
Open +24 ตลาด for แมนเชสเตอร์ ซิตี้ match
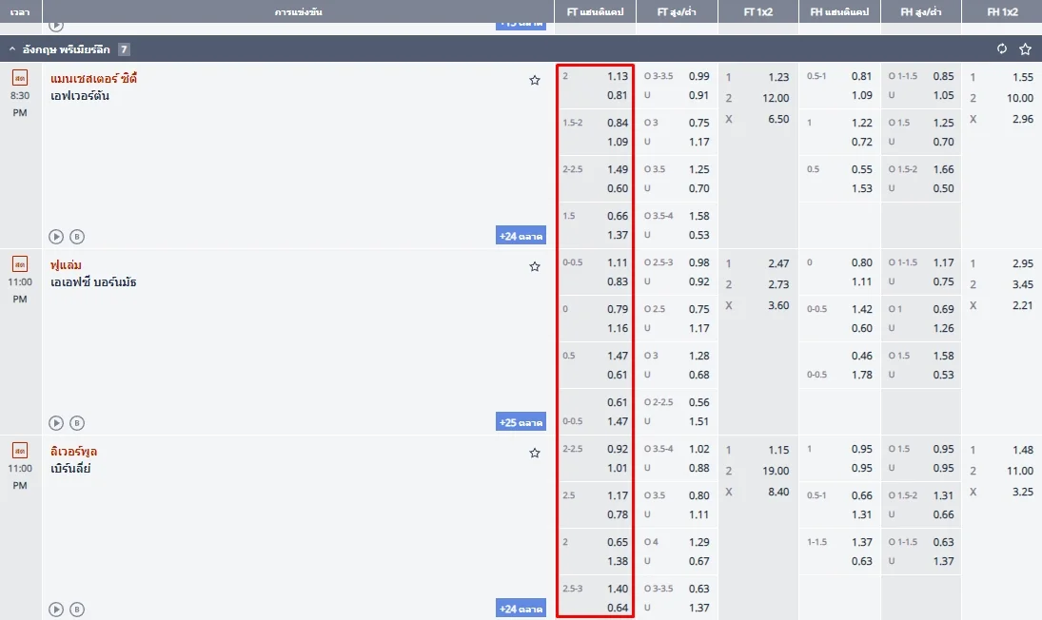tap(521, 236)
